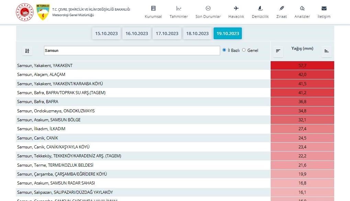Click the Ziraat leaf icon

(x=281, y=8)
